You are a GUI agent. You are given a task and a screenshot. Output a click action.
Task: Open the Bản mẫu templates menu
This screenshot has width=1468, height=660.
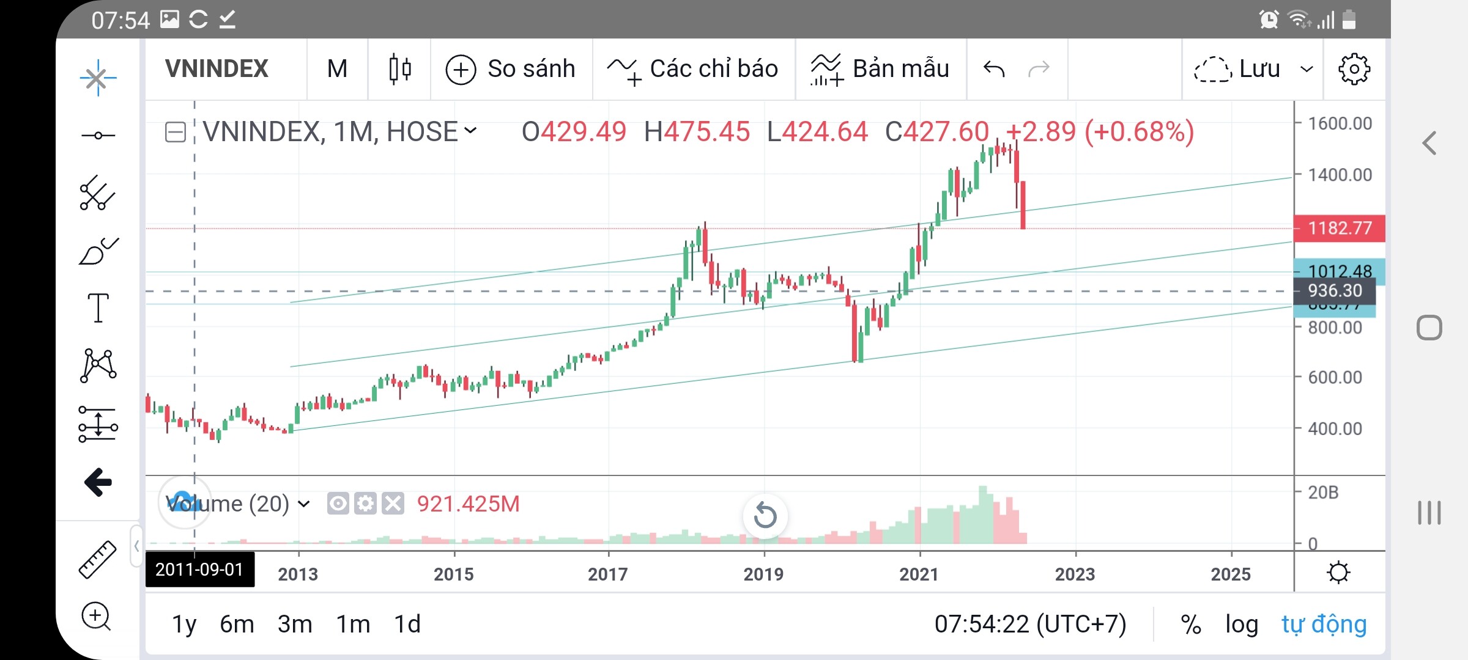coord(880,69)
